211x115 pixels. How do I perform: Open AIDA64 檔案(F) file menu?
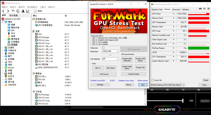point(5,7)
